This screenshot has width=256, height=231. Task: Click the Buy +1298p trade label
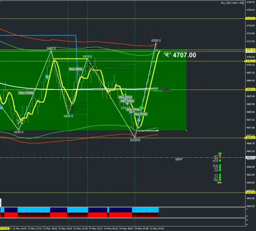(26, 93)
